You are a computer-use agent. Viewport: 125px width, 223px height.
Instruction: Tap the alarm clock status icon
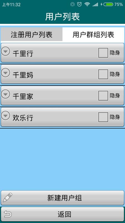[79, 4]
